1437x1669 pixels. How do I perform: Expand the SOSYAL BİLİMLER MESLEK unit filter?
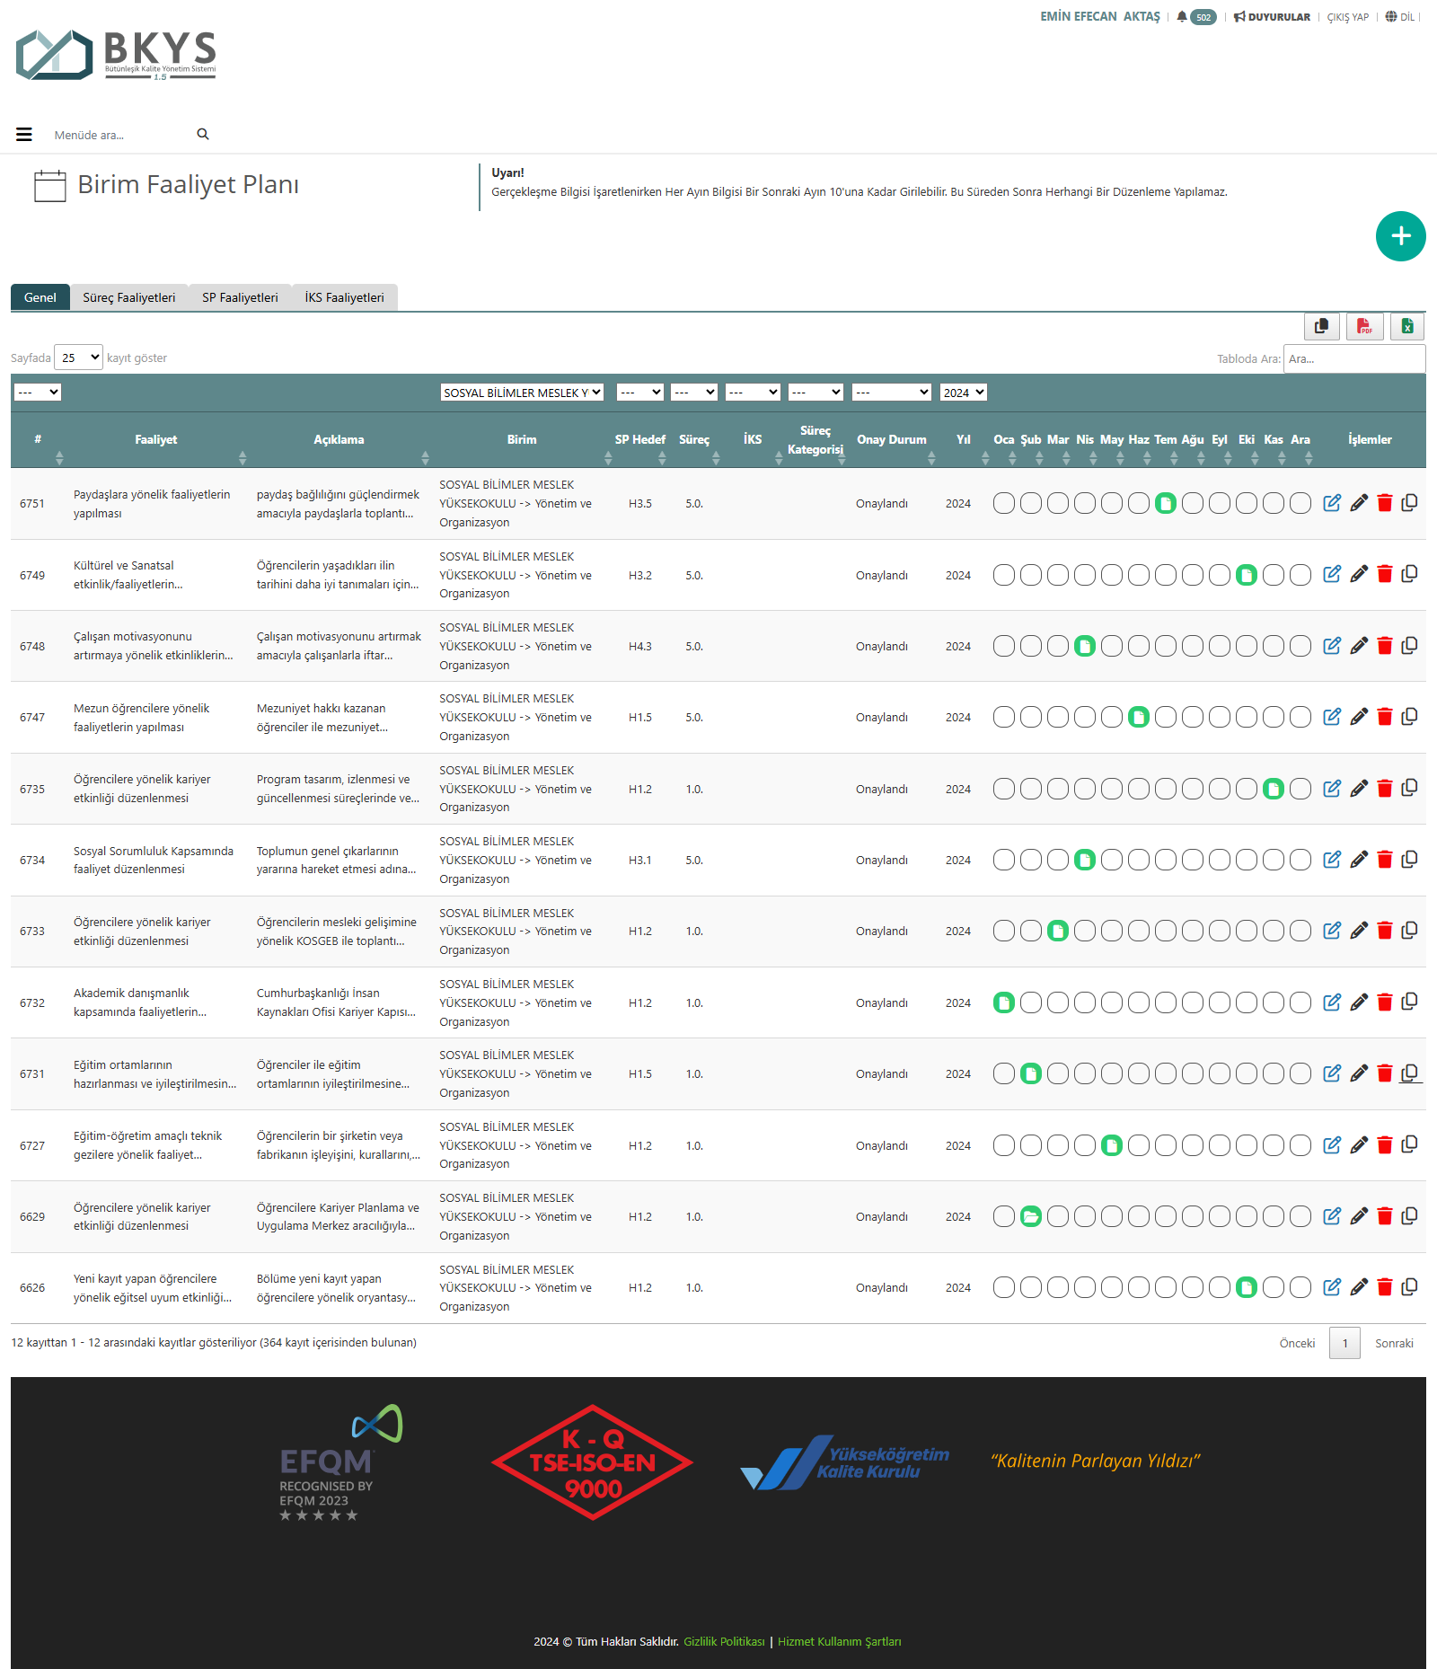[x=522, y=393]
